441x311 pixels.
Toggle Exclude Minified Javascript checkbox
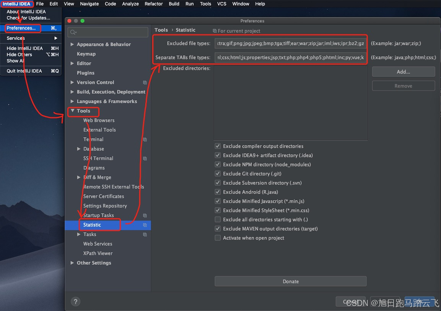pyautogui.click(x=218, y=201)
